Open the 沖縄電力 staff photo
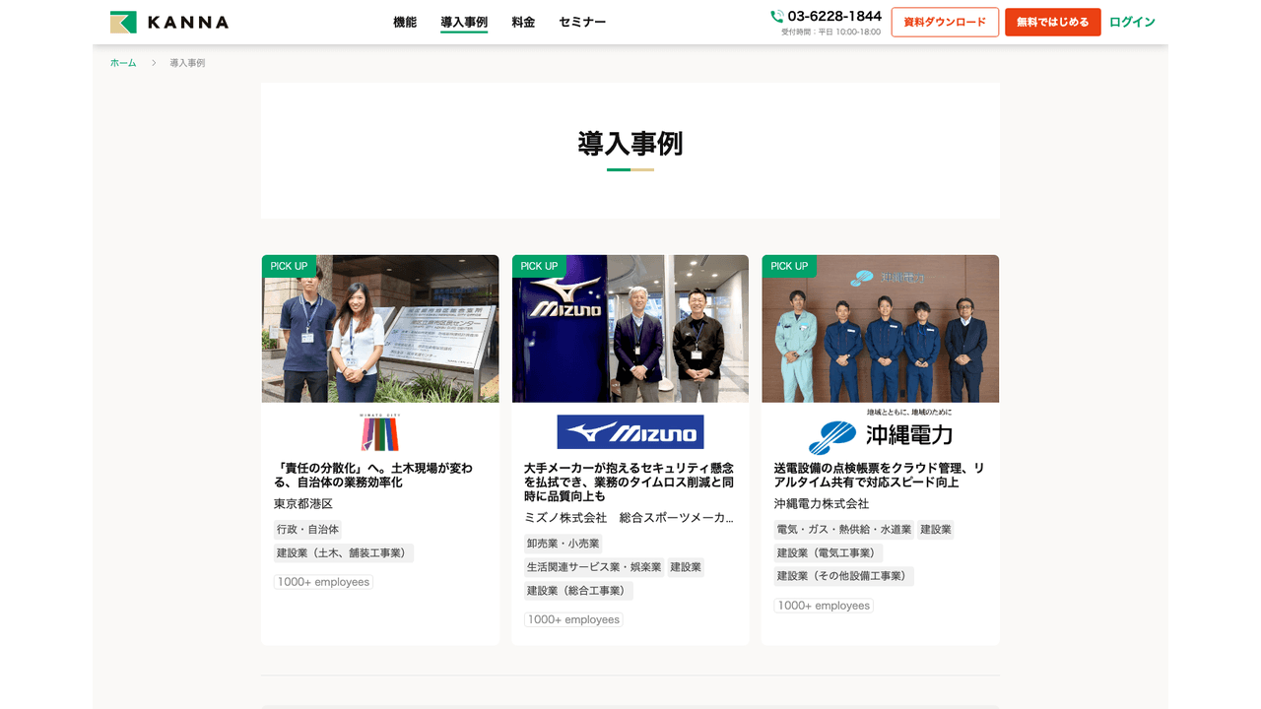The image size is (1261, 709). click(x=881, y=329)
